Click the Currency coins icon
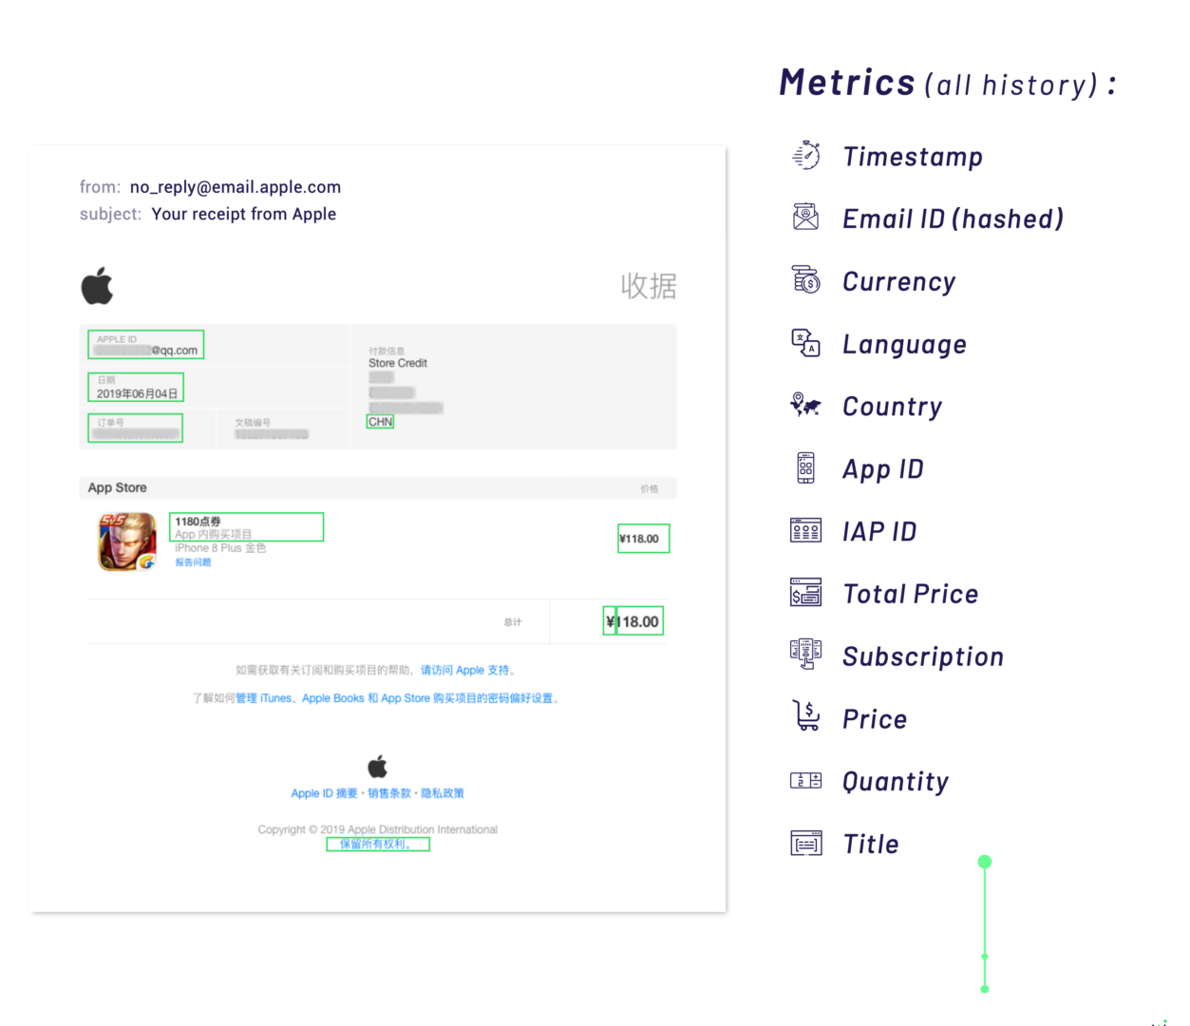The width and height of the screenshot is (1190, 1026). [806, 280]
